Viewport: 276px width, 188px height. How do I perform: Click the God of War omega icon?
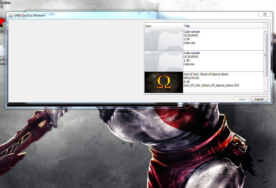(164, 82)
